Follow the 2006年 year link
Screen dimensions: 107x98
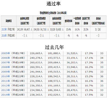[x=6, y=58]
